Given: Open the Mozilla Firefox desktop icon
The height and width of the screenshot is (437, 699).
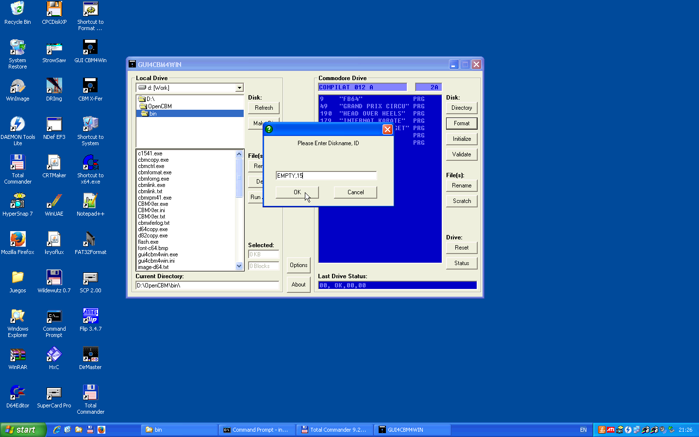Looking at the screenshot, I should click(x=17, y=243).
